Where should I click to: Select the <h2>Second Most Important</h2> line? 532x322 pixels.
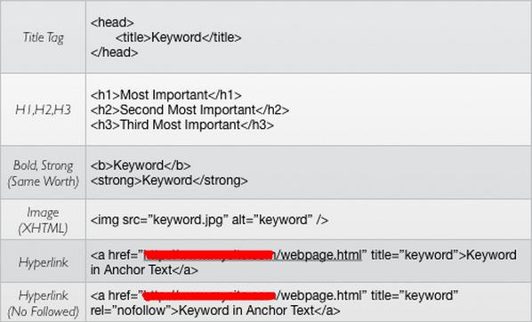coord(189,110)
